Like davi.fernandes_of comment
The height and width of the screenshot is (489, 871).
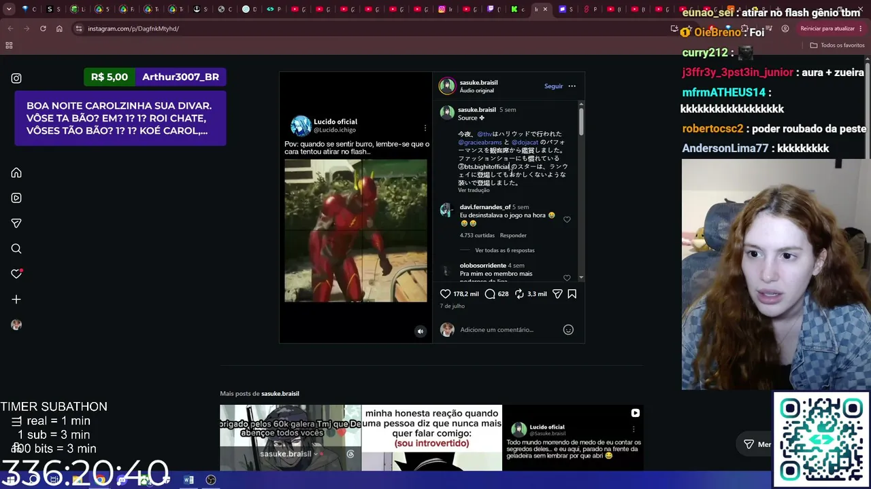[x=567, y=219]
